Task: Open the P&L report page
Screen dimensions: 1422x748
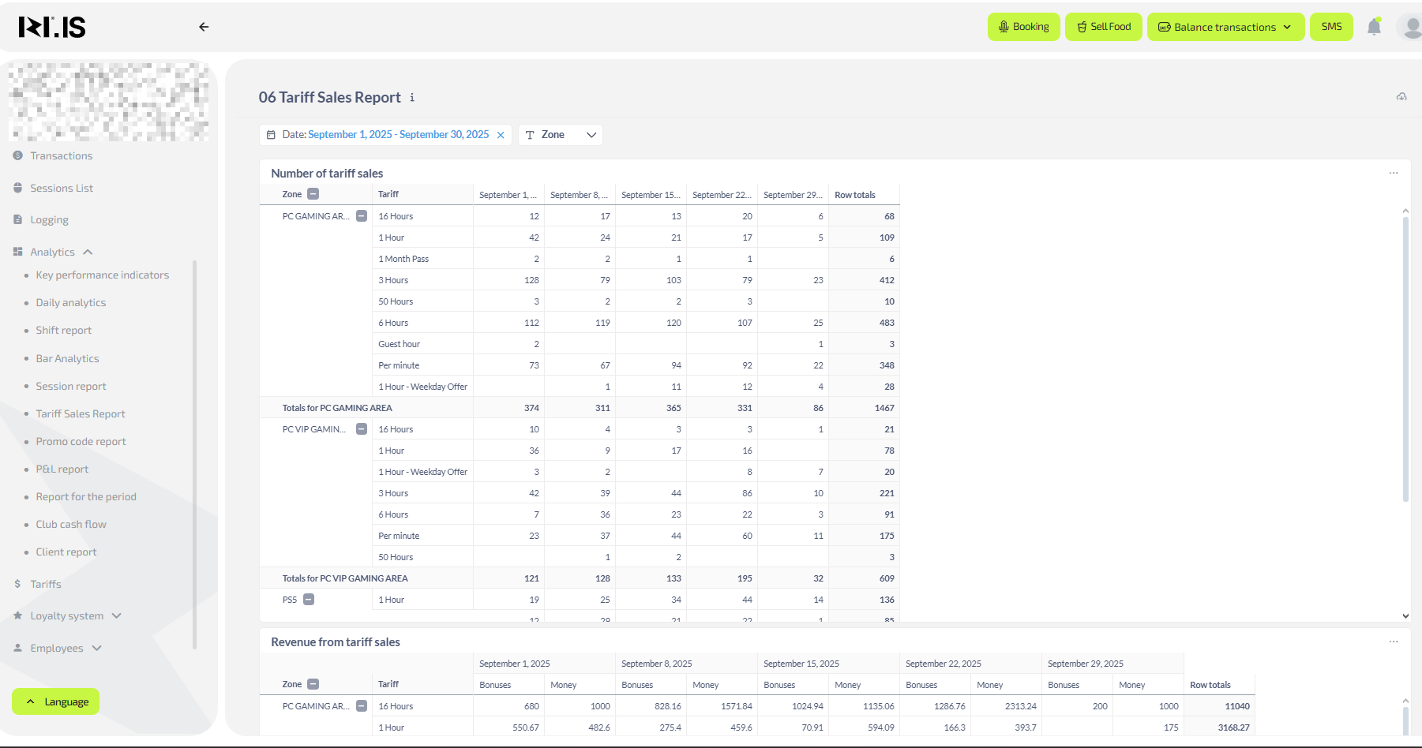Action: click(x=62, y=469)
